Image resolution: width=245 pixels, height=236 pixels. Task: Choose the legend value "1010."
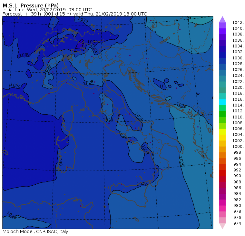pyautogui.click(x=238, y=117)
